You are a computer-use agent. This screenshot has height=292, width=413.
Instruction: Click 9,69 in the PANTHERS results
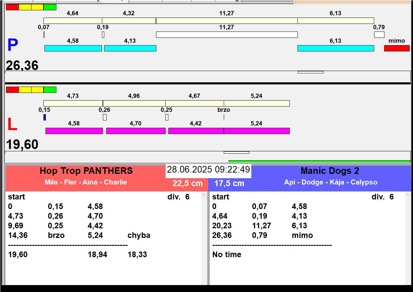pyautogui.click(x=16, y=226)
